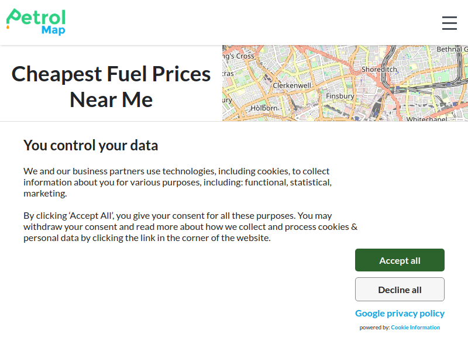The width and height of the screenshot is (468, 351).
Task: Click the Petrol Map logo
Action: tap(36, 22)
